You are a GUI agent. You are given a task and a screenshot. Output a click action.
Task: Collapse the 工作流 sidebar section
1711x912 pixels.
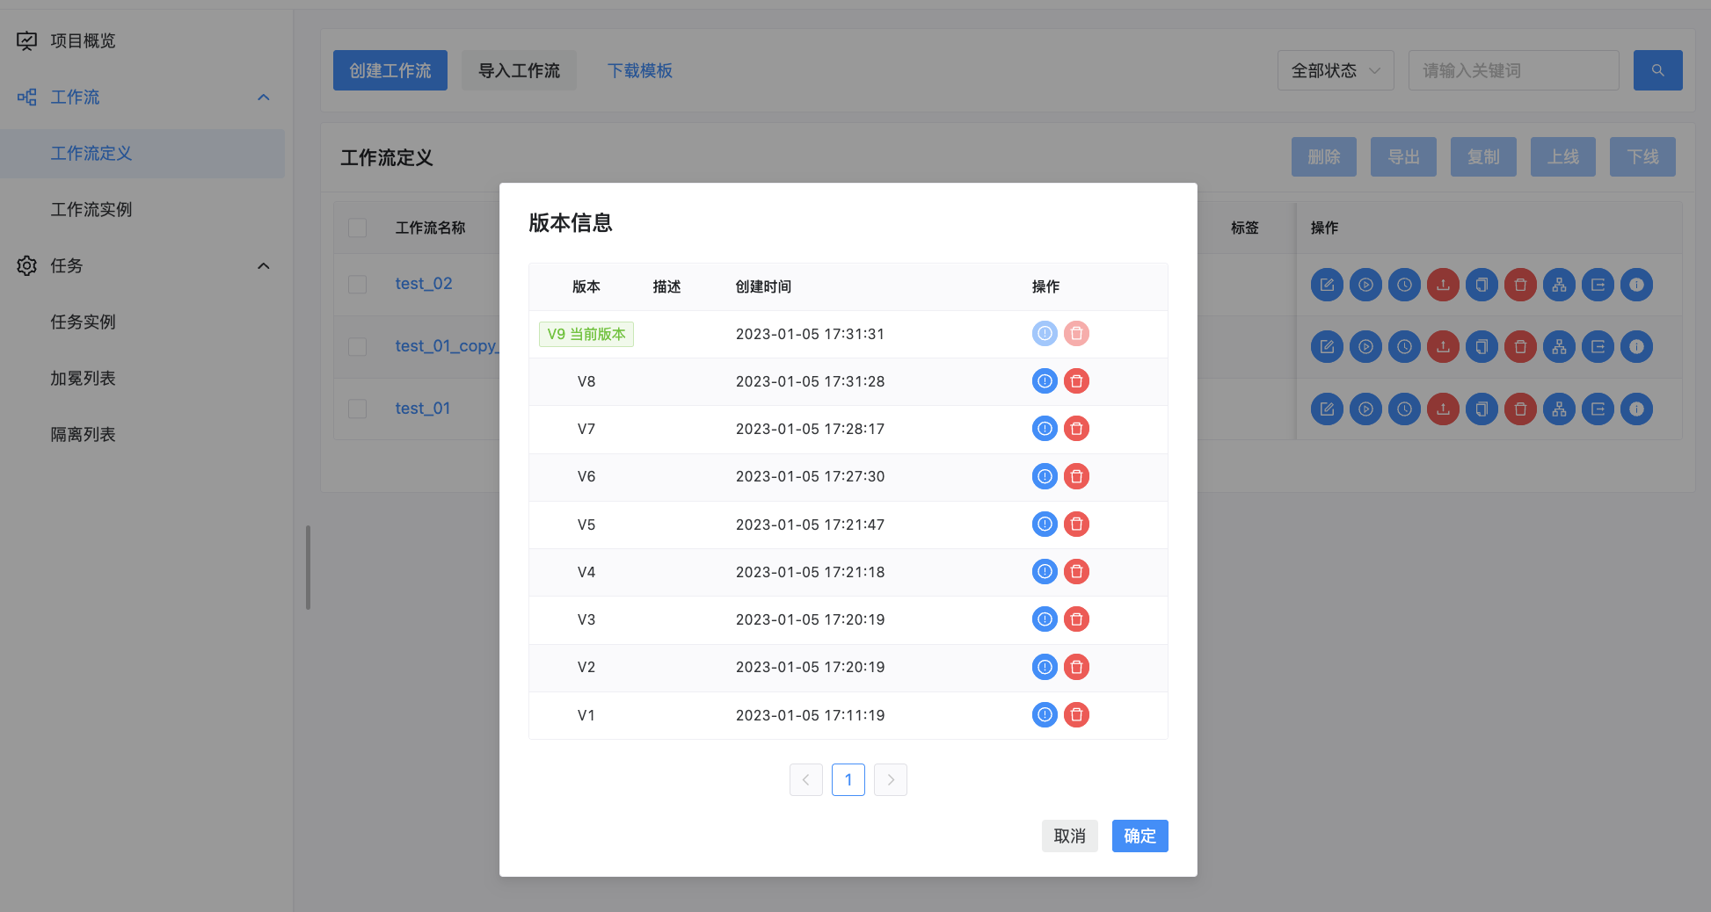263,97
